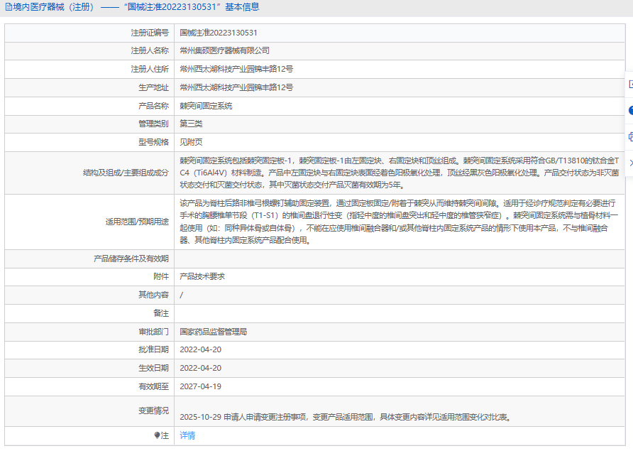
Task: Select the value 国械注准20223130531 in the table
Action: click(219, 33)
